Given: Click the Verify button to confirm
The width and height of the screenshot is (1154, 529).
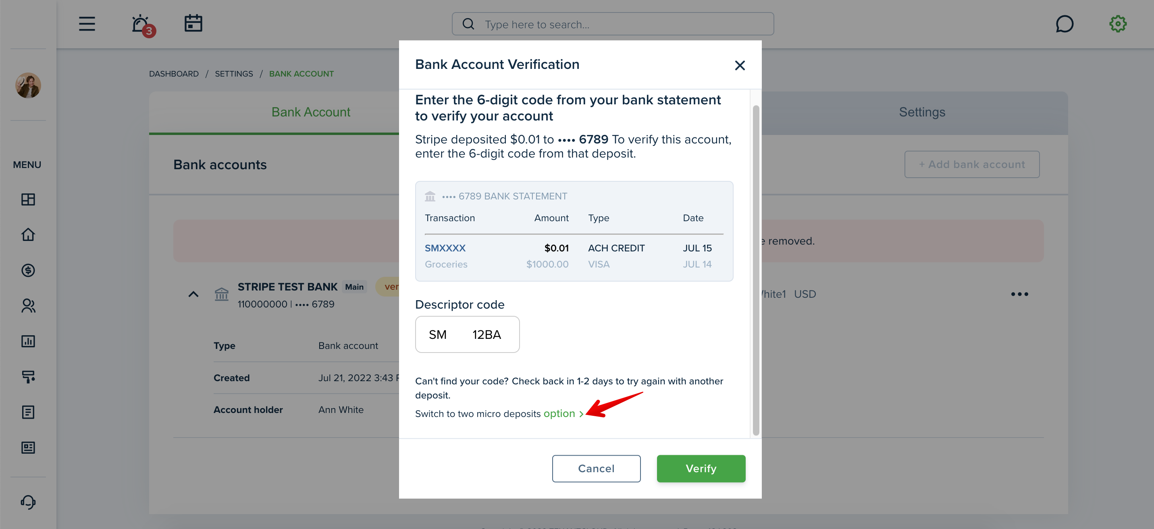Looking at the screenshot, I should click(x=701, y=469).
